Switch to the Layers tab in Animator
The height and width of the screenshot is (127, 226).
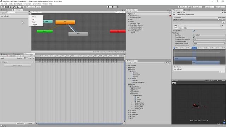tap(4, 12)
